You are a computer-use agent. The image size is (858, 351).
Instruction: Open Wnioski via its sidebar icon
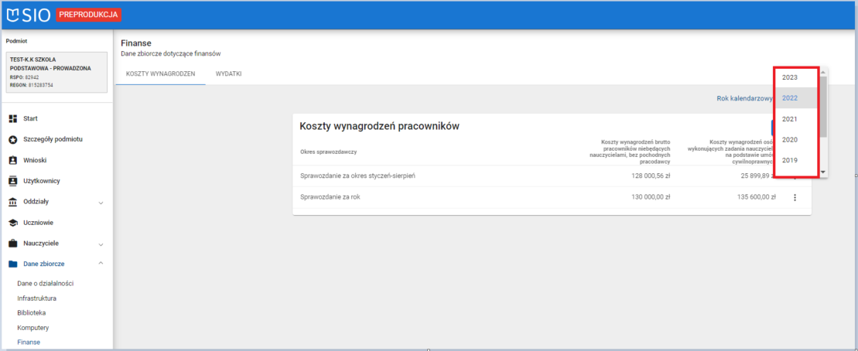tap(12, 160)
